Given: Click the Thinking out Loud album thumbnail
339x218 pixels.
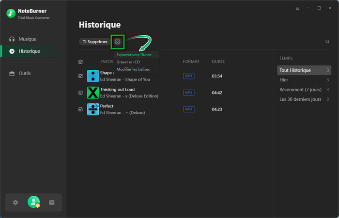Looking at the screenshot, I should click(92, 93).
